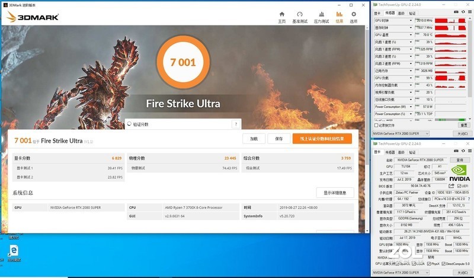This screenshot has width=474, height=278.
Task: Click the refresh icon in the GPU-Z 显卡 window
Action: coord(463,151)
